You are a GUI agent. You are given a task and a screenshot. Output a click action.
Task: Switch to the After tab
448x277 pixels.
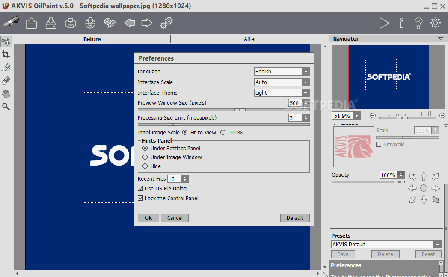(250, 39)
